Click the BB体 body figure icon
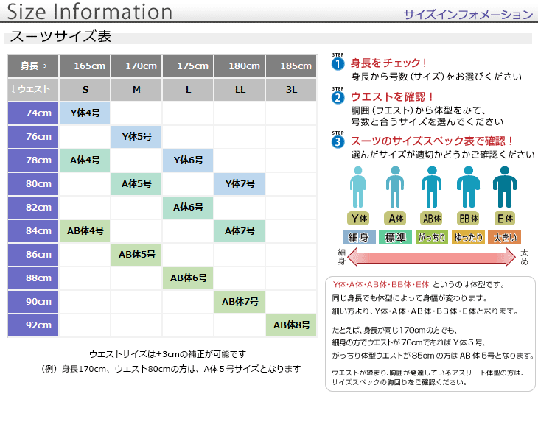Image resolution: width=538 pixels, height=427 pixels. click(468, 187)
